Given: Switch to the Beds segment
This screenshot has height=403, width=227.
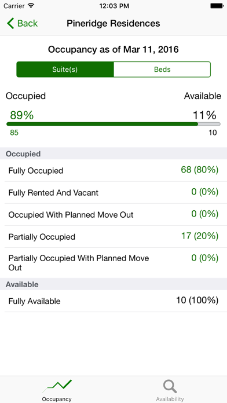Looking at the screenshot, I should (162, 69).
